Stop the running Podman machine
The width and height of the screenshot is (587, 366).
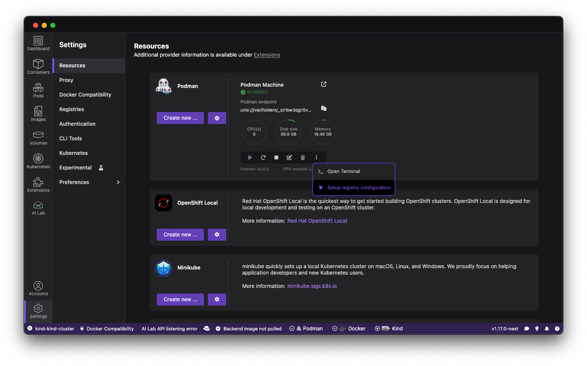tap(277, 157)
